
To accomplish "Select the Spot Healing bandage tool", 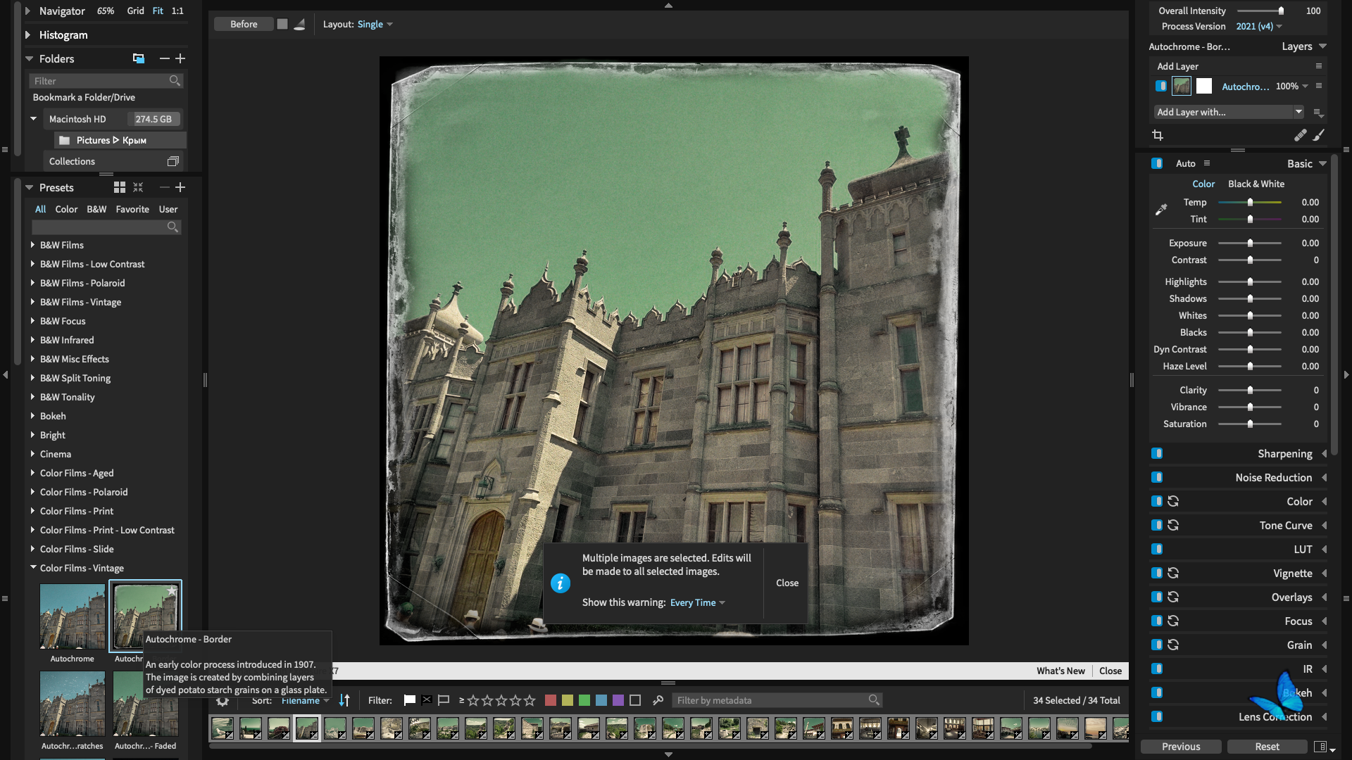I will (1300, 135).
